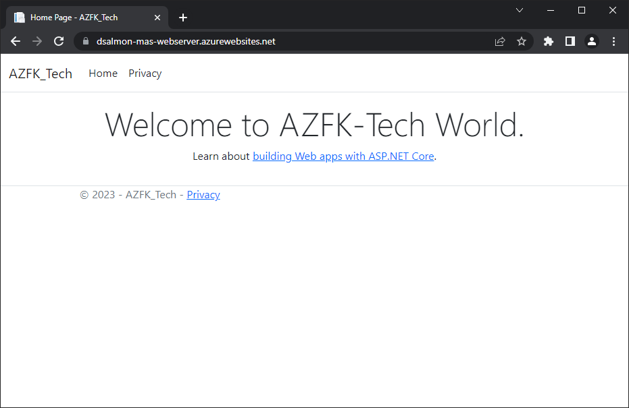629x408 pixels.
Task: Follow the building Web apps with ASP.NET Core link
Action: (x=343, y=156)
